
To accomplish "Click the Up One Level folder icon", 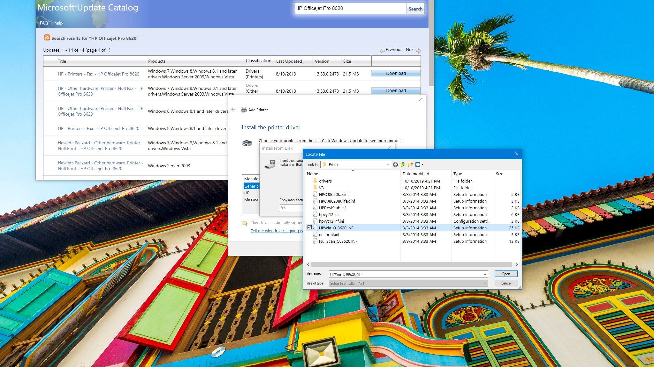I will click(403, 165).
